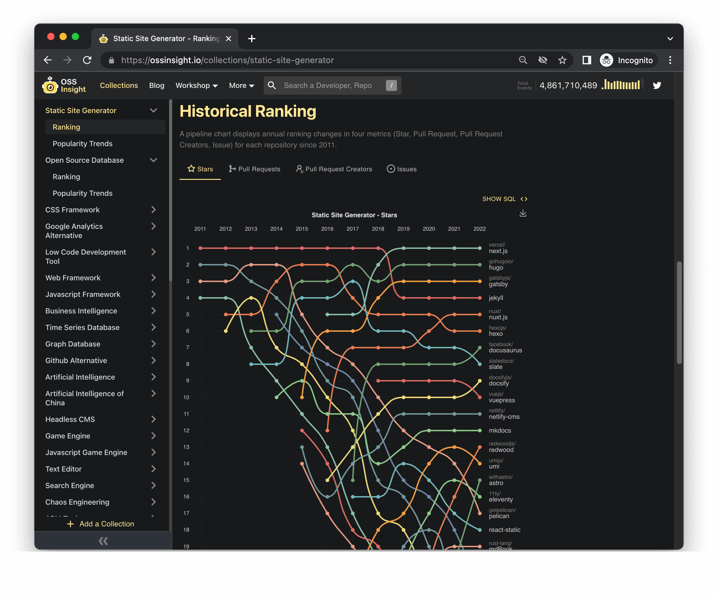Click the Incognito profile badge
The height and width of the screenshot is (595, 718).
629,60
